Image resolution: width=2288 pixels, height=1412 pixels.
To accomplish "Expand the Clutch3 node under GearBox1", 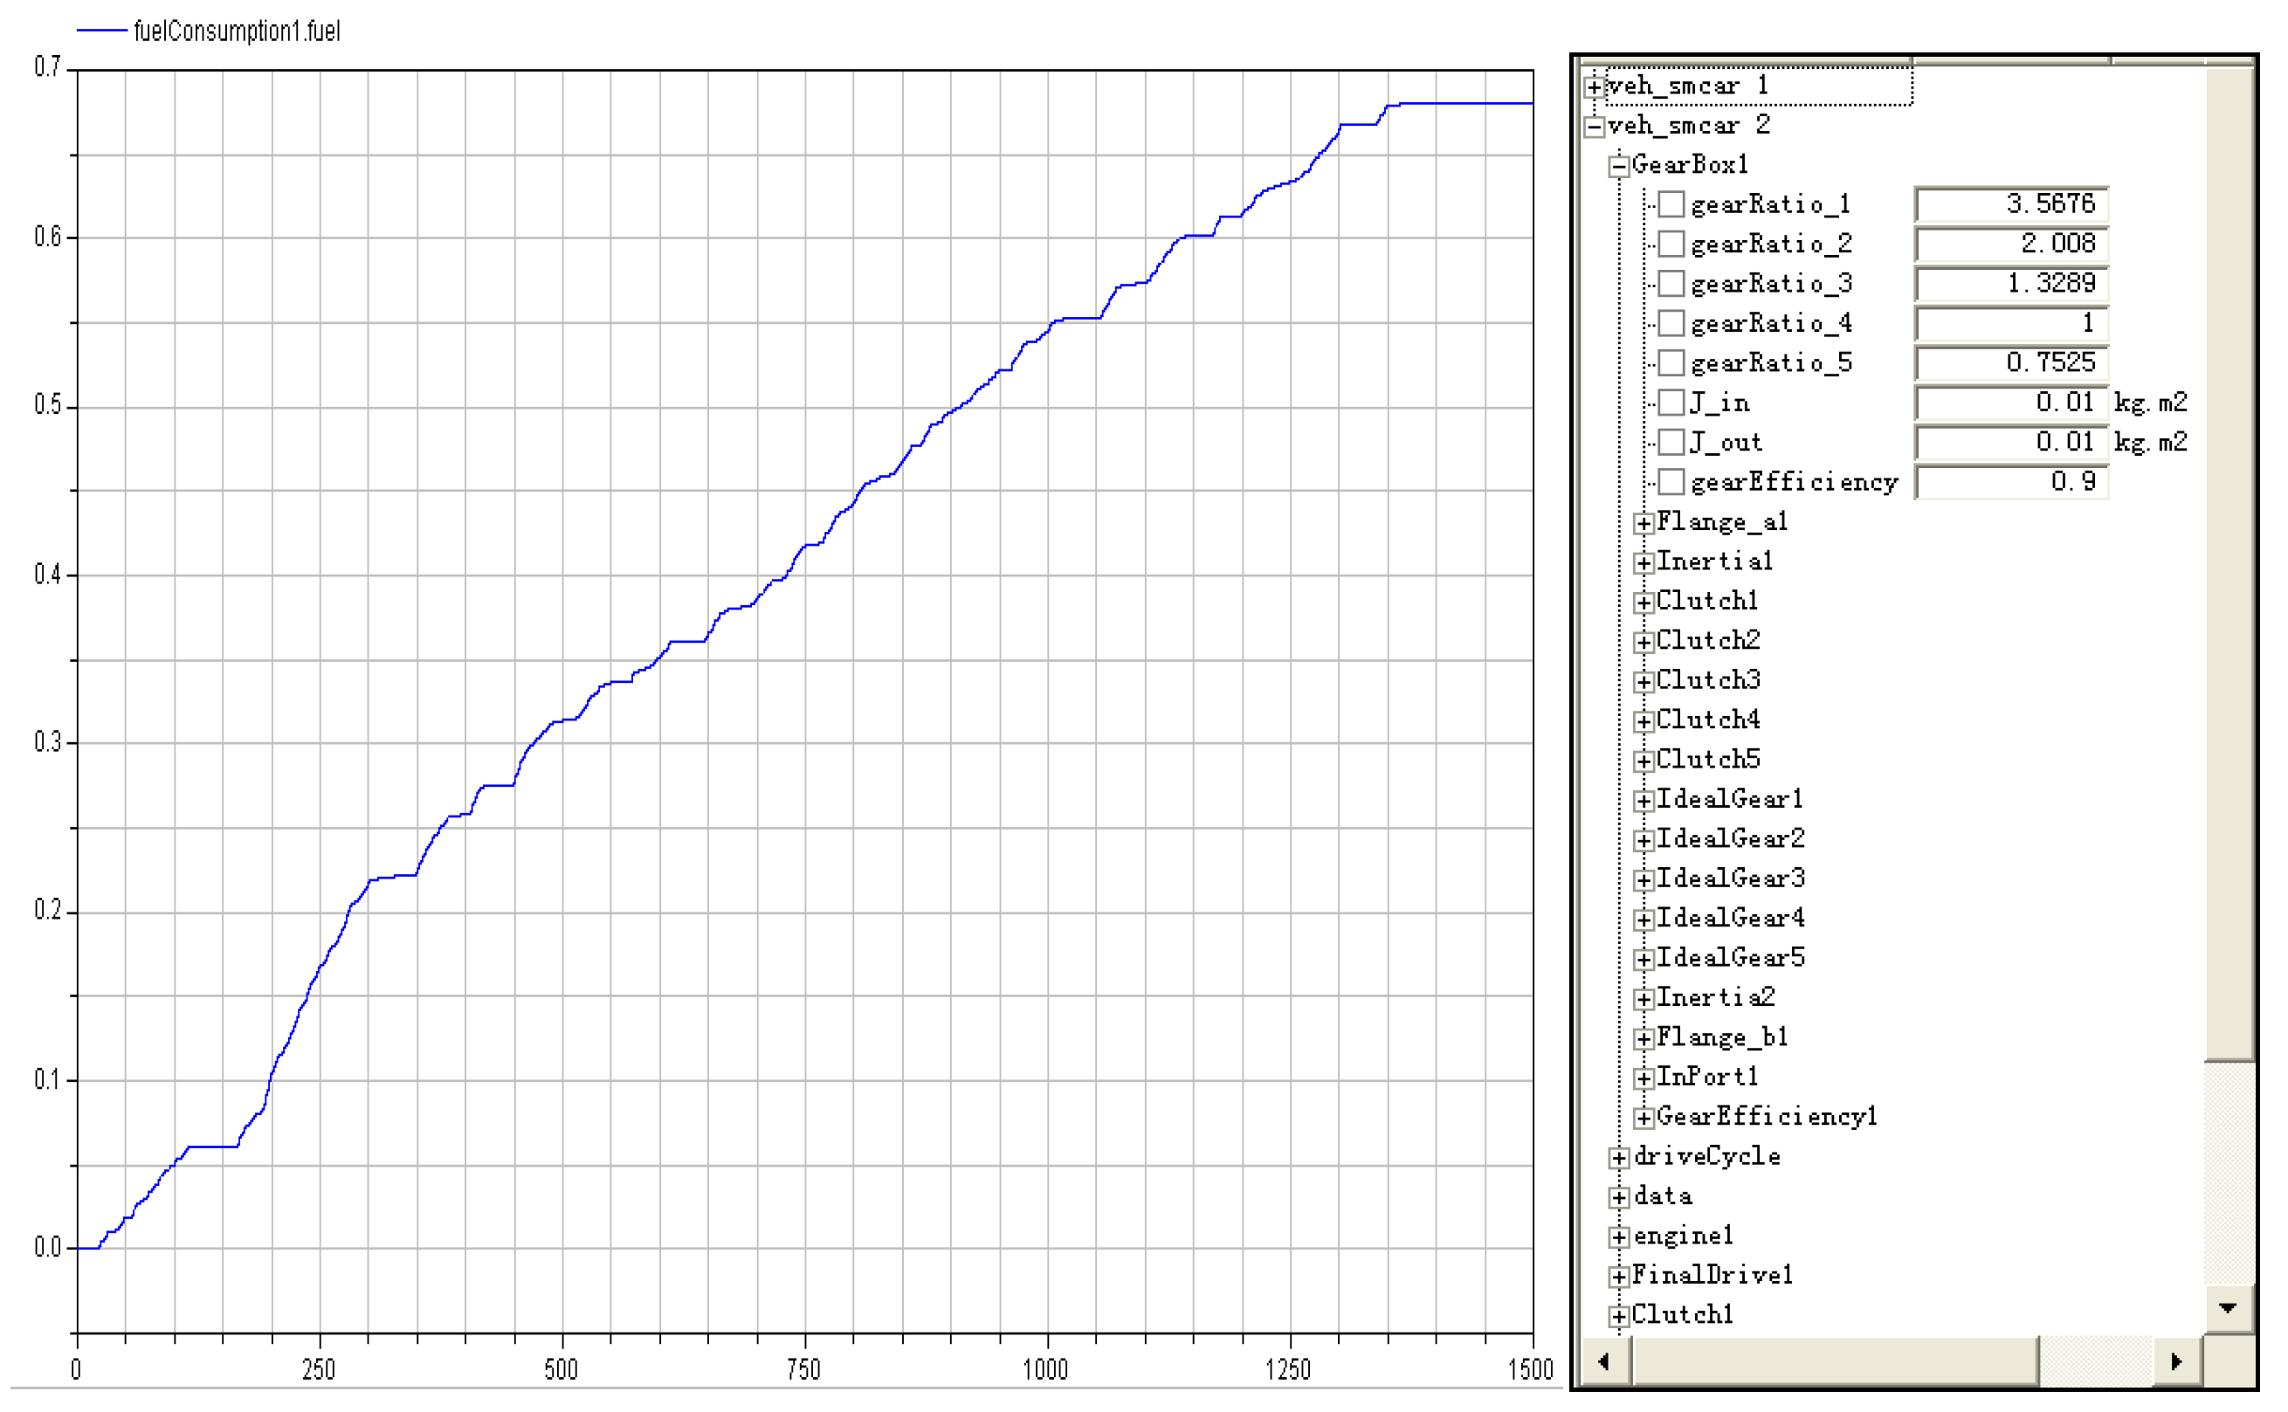I will click(x=1643, y=682).
